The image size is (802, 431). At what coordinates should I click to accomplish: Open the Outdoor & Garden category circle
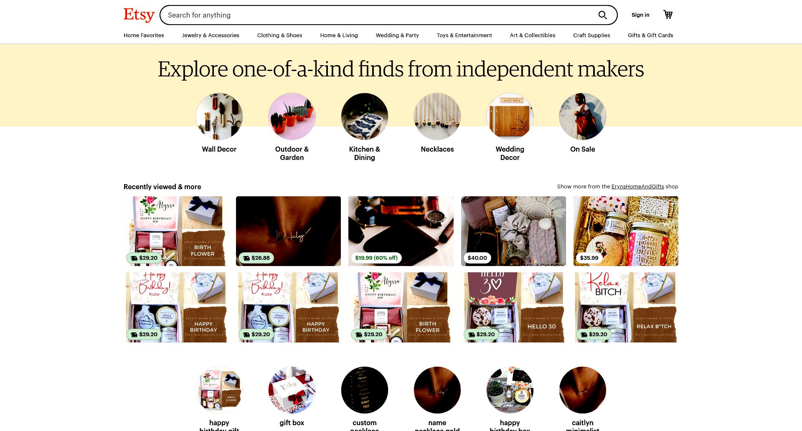(x=292, y=117)
